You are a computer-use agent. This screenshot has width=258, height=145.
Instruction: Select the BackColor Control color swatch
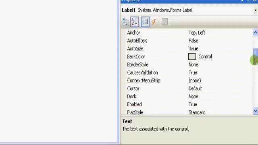[x=192, y=56]
